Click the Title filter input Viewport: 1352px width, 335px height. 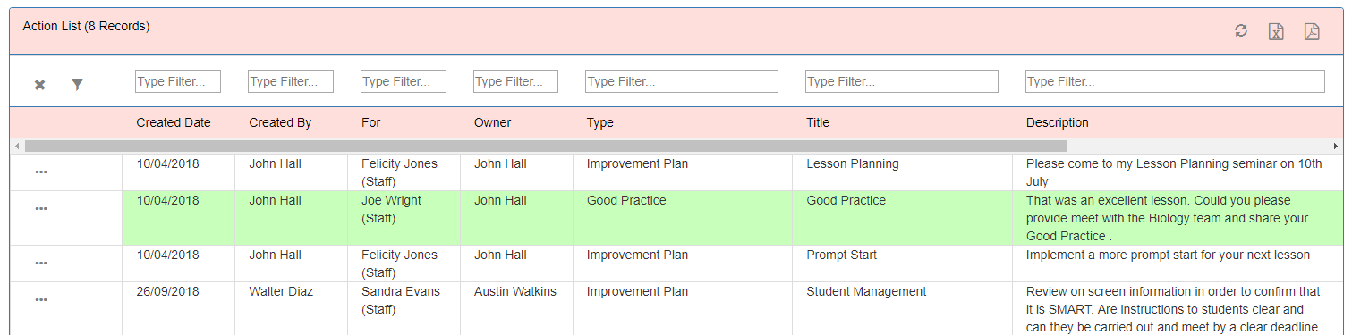902,81
